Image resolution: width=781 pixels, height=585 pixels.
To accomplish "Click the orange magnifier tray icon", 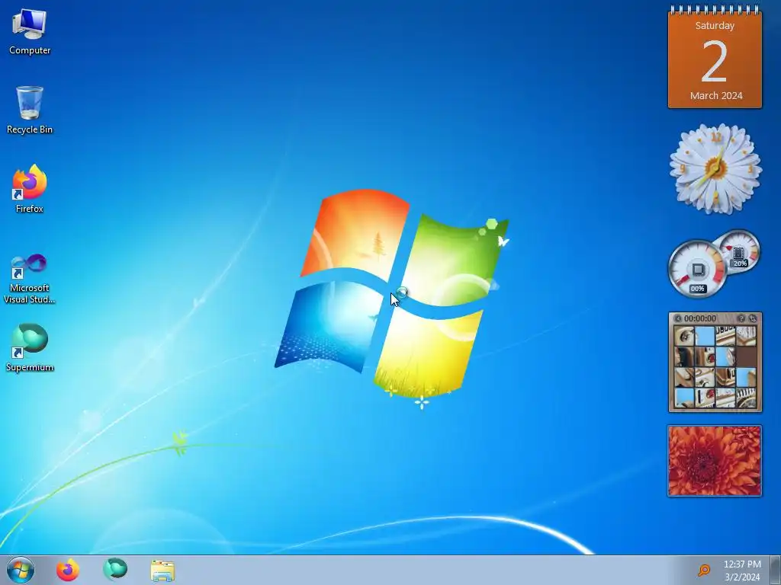I will coord(704,570).
